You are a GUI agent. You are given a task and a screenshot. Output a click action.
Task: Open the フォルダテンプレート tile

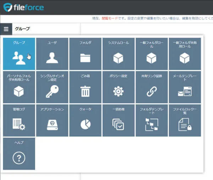click(152, 120)
